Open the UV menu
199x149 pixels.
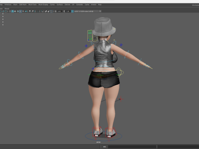tap(73, 5)
